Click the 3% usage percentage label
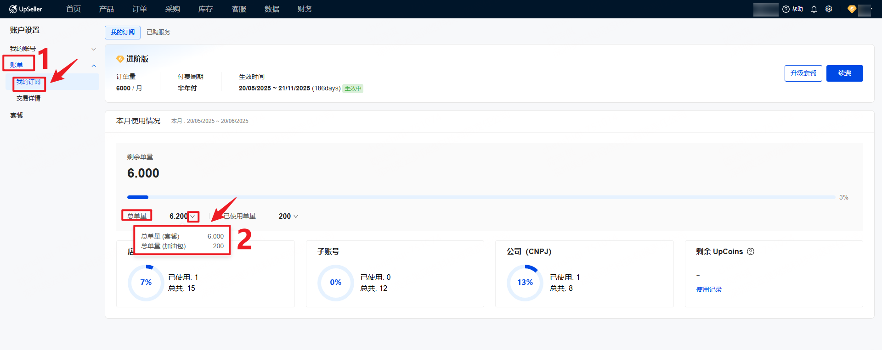 (x=844, y=197)
